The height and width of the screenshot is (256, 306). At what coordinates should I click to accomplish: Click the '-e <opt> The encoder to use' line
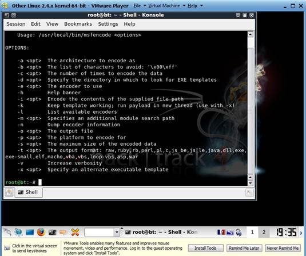pos(59,86)
